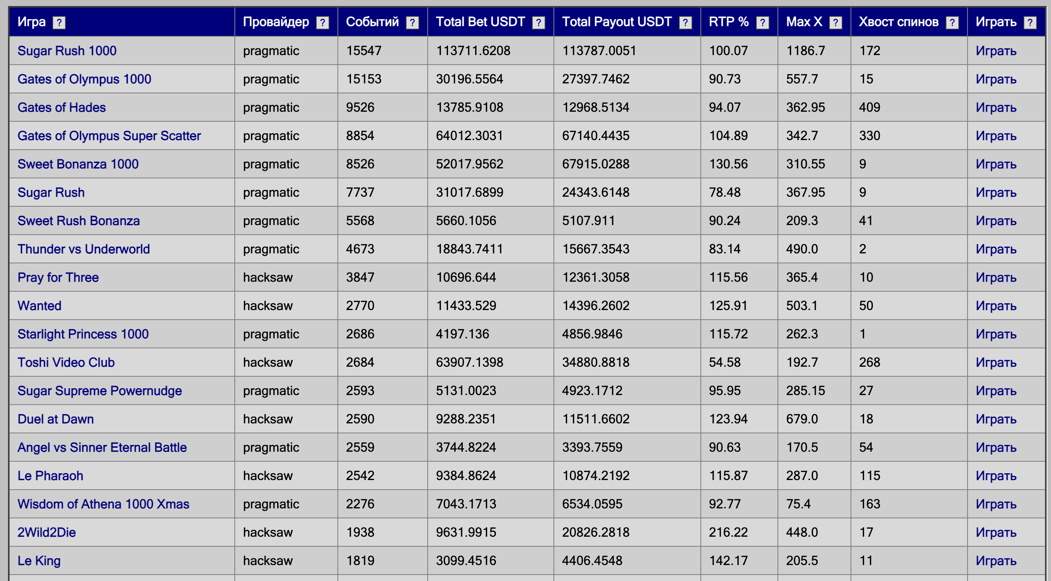Open Gates of Olympus Super Scatter link

[109, 135]
